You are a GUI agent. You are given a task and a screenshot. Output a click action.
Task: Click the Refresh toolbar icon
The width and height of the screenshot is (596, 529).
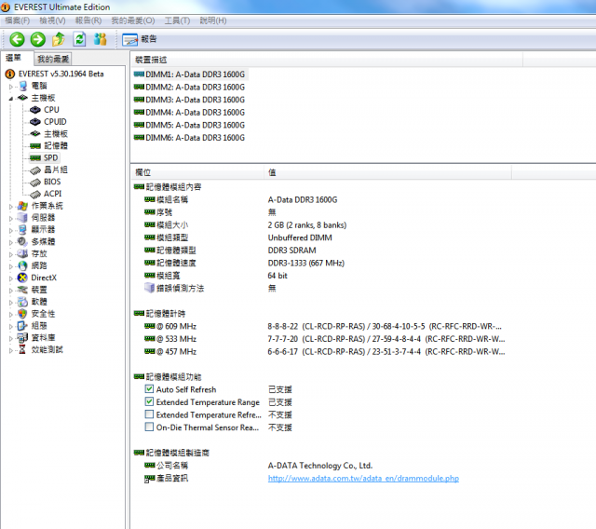(x=79, y=39)
